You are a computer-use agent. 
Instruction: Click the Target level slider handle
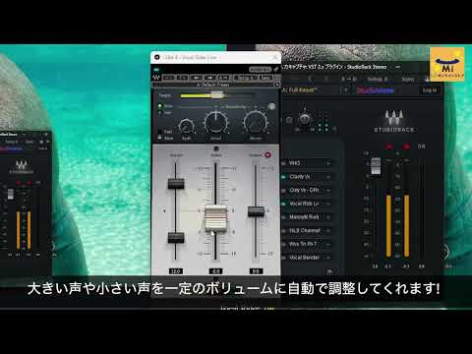tap(217, 95)
